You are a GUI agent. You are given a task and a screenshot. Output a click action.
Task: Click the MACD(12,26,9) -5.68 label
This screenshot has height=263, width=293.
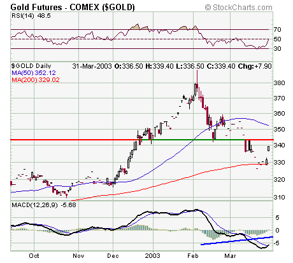pyautogui.click(x=44, y=205)
